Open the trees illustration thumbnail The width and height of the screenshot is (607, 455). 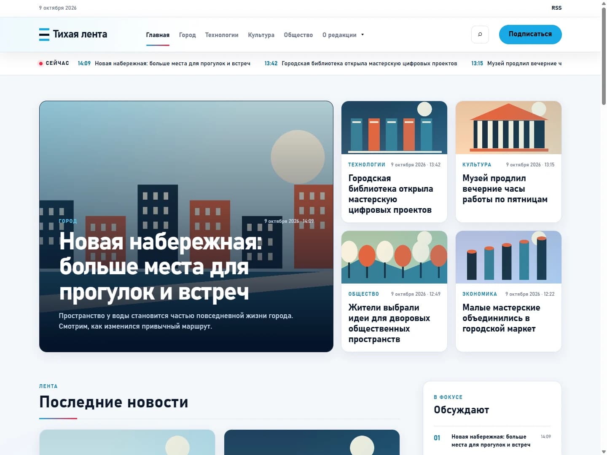click(394, 257)
